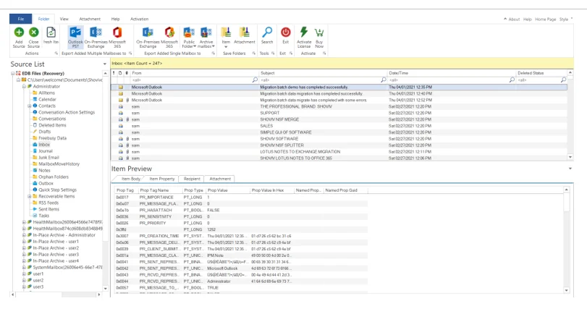The width and height of the screenshot is (587, 314).
Task: Expand the Recoverable Items folder node
Action: tap(29, 196)
